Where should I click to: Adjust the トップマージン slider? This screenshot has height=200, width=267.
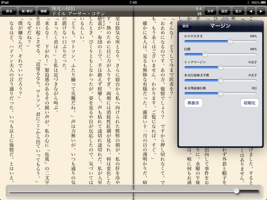pos(221,67)
